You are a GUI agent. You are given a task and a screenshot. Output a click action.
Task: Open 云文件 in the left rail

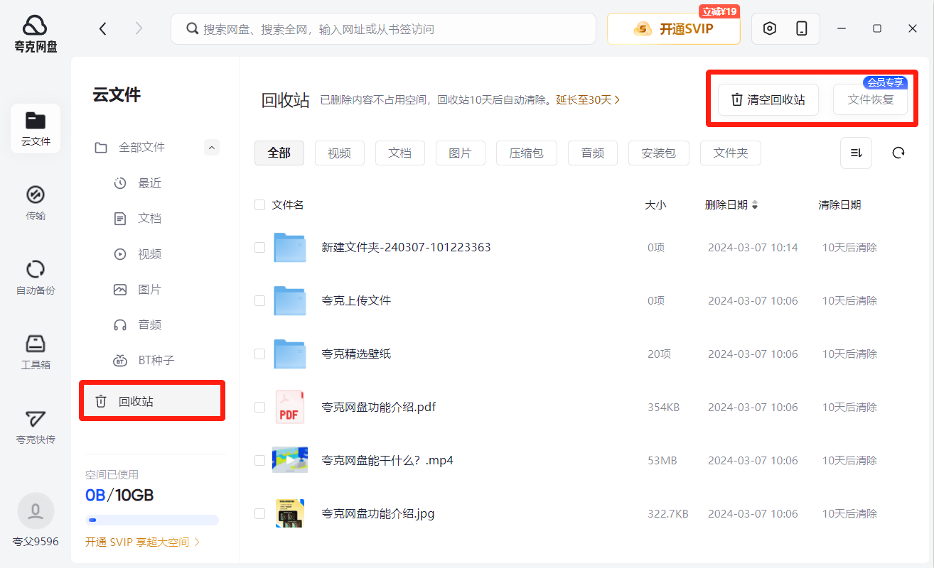point(36,129)
